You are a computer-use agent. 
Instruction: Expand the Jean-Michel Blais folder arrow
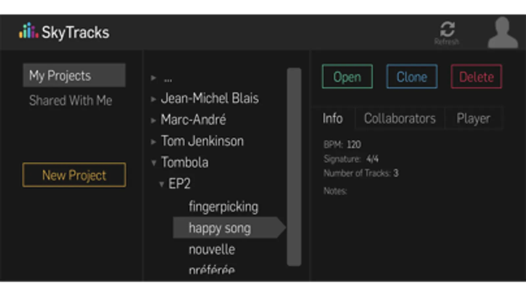[153, 99]
